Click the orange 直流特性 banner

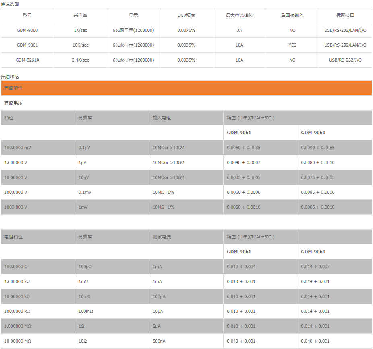[186, 88]
